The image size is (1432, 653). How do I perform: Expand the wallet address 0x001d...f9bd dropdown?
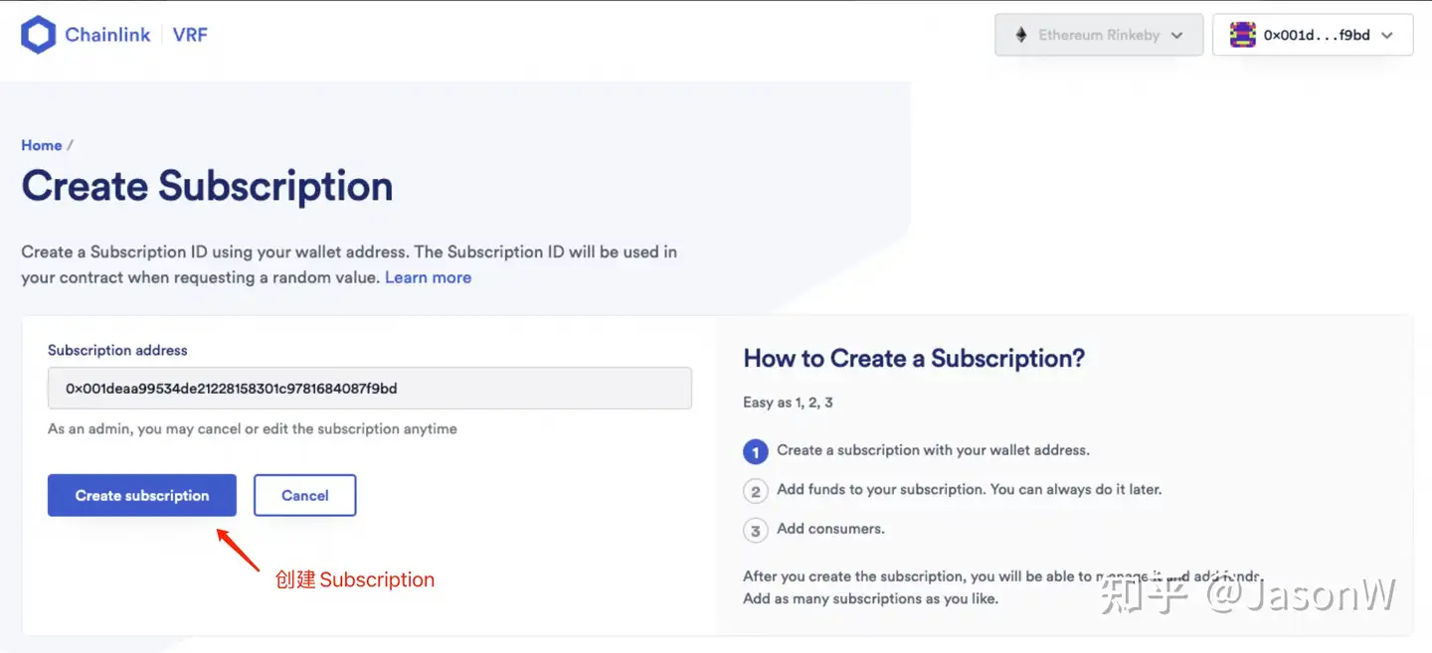pyautogui.click(x=1312, y=35)
